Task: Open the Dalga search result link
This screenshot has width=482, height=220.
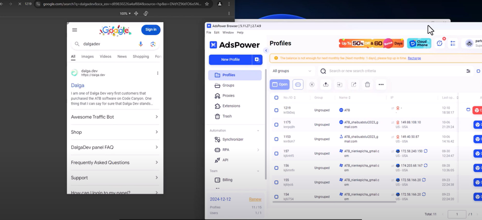Action: (77, 85)
